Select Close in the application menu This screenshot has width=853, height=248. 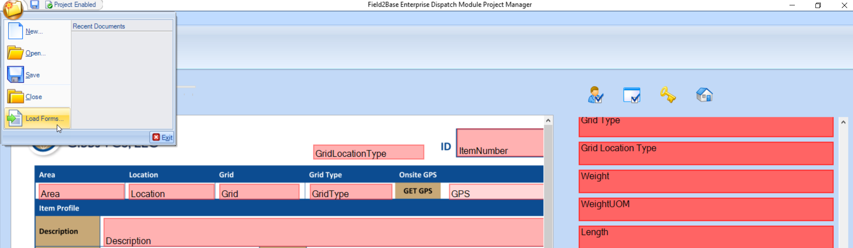coord(38,97)
